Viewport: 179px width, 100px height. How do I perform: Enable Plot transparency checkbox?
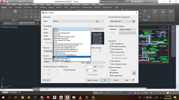pos(110,49)
